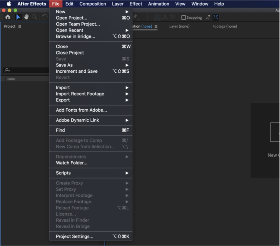Click Close in the File menu
The image size is (280, 246).
point(91,46)
